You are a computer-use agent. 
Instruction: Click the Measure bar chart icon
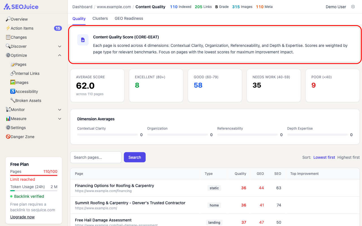[x=8, y=119]
